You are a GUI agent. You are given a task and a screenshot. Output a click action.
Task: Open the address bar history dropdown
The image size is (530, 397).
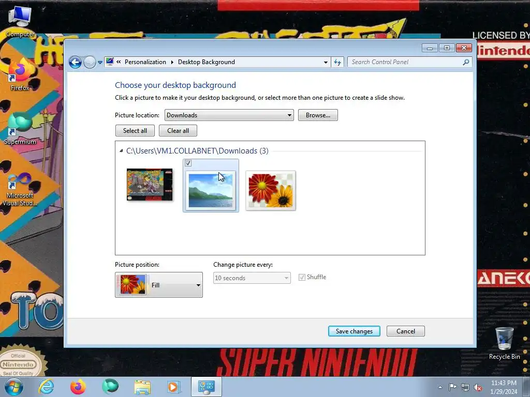(x=326, y=62)
